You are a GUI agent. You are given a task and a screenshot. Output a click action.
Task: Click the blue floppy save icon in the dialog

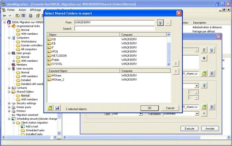click(x=57, y=108)
